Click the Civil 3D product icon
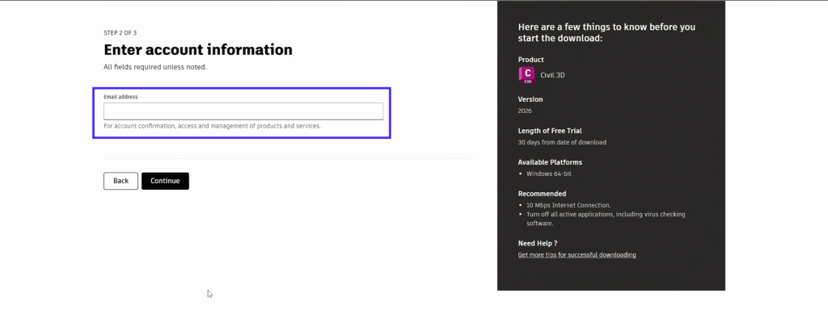 pos(526,75)
